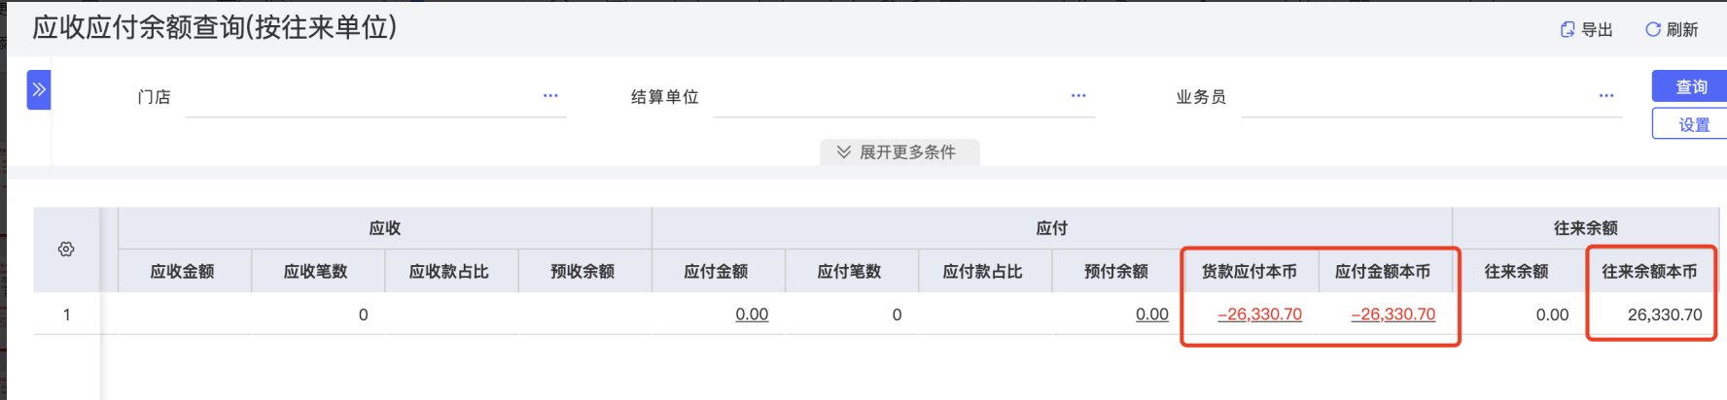1727x400 pixels.
Task: Click the 设置 button
Action: 1692,124
